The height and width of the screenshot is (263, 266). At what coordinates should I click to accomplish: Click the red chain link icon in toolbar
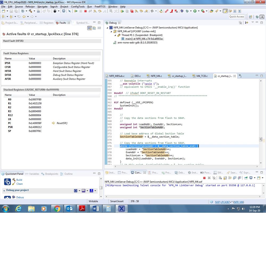tap(167, 11)
